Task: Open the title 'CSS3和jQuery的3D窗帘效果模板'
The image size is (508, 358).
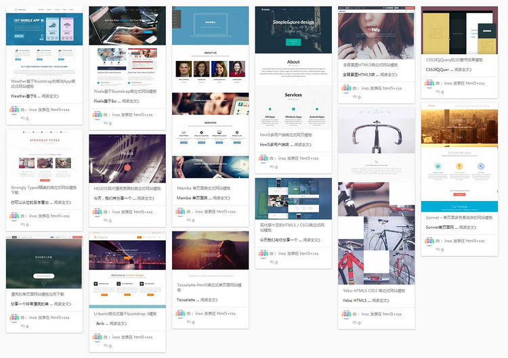Action: pyautogui.click(x=454, y=60)
